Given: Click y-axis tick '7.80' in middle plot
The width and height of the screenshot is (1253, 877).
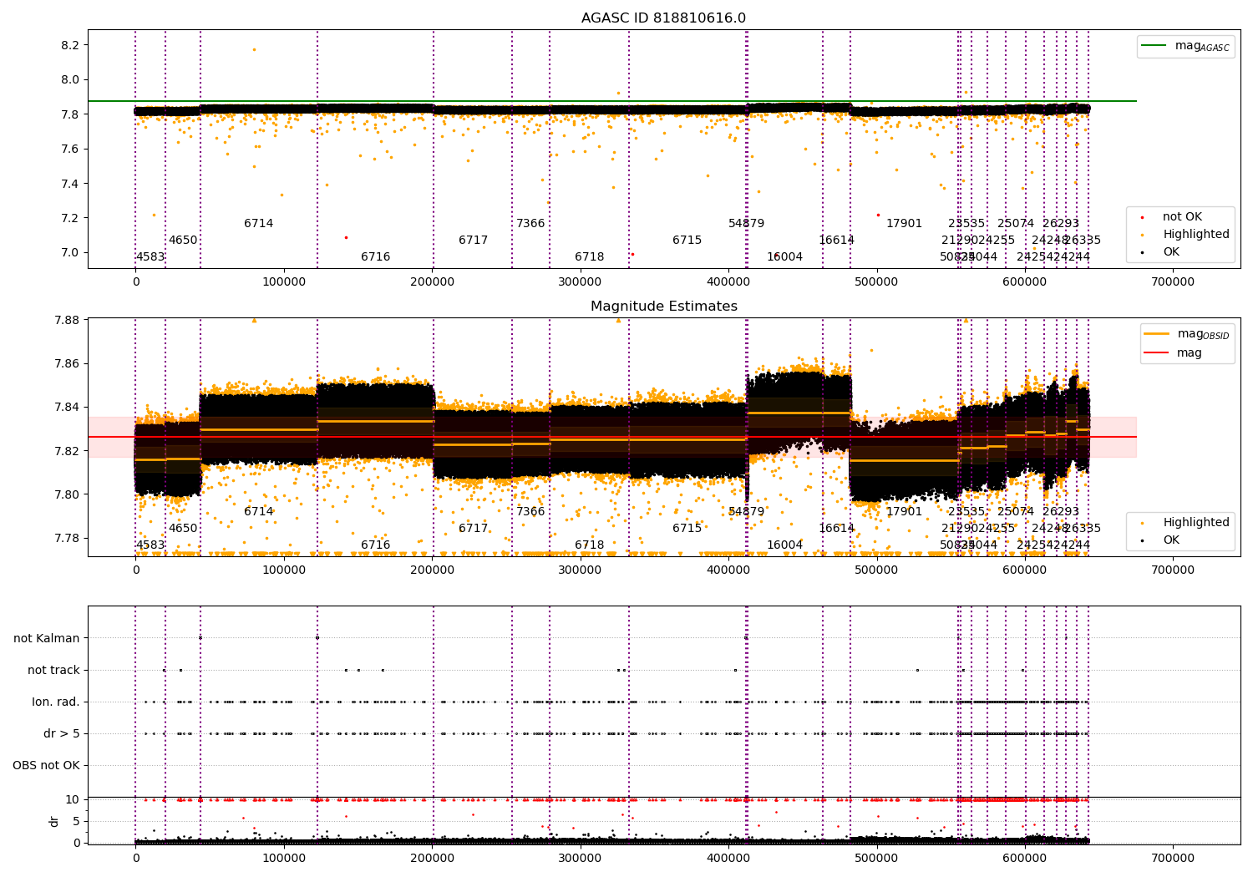Looking at the screenshot, I should click(66, 494).
